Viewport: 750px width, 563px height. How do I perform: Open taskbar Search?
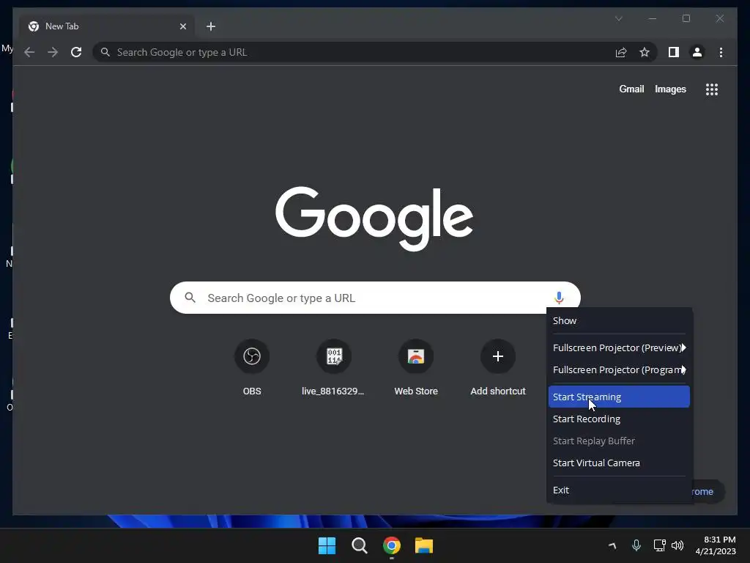tap(359, 545)
